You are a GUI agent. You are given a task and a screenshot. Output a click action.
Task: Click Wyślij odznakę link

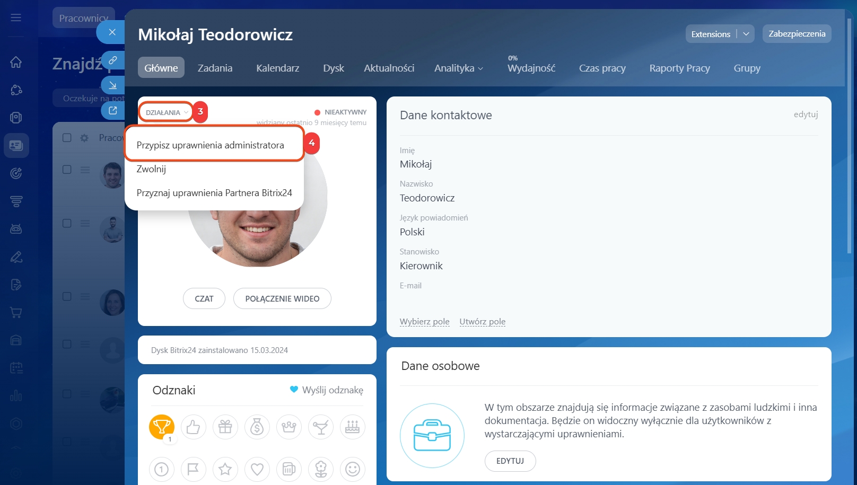point(327,390)
